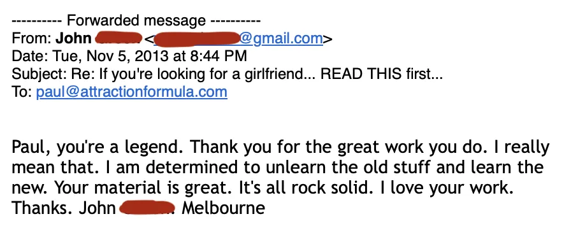Click the 'From:' label
Screen dimensions: 571x242
click(x=32, y=38)
